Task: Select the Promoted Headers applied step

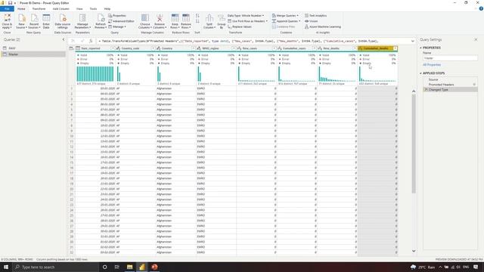Action: tap(451, 85)
